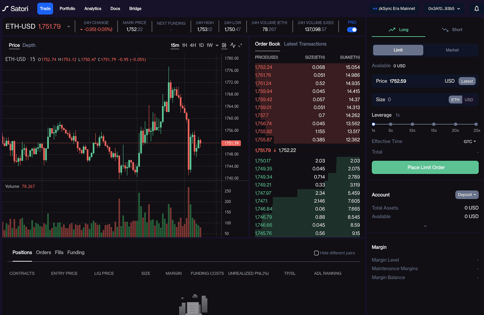Open the Funding tab
The height and width of the screenshot is (315, 484).
[x=76, y=253]
